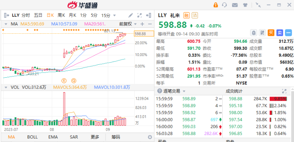Select the SAR indicator tab

coord(74,137)
